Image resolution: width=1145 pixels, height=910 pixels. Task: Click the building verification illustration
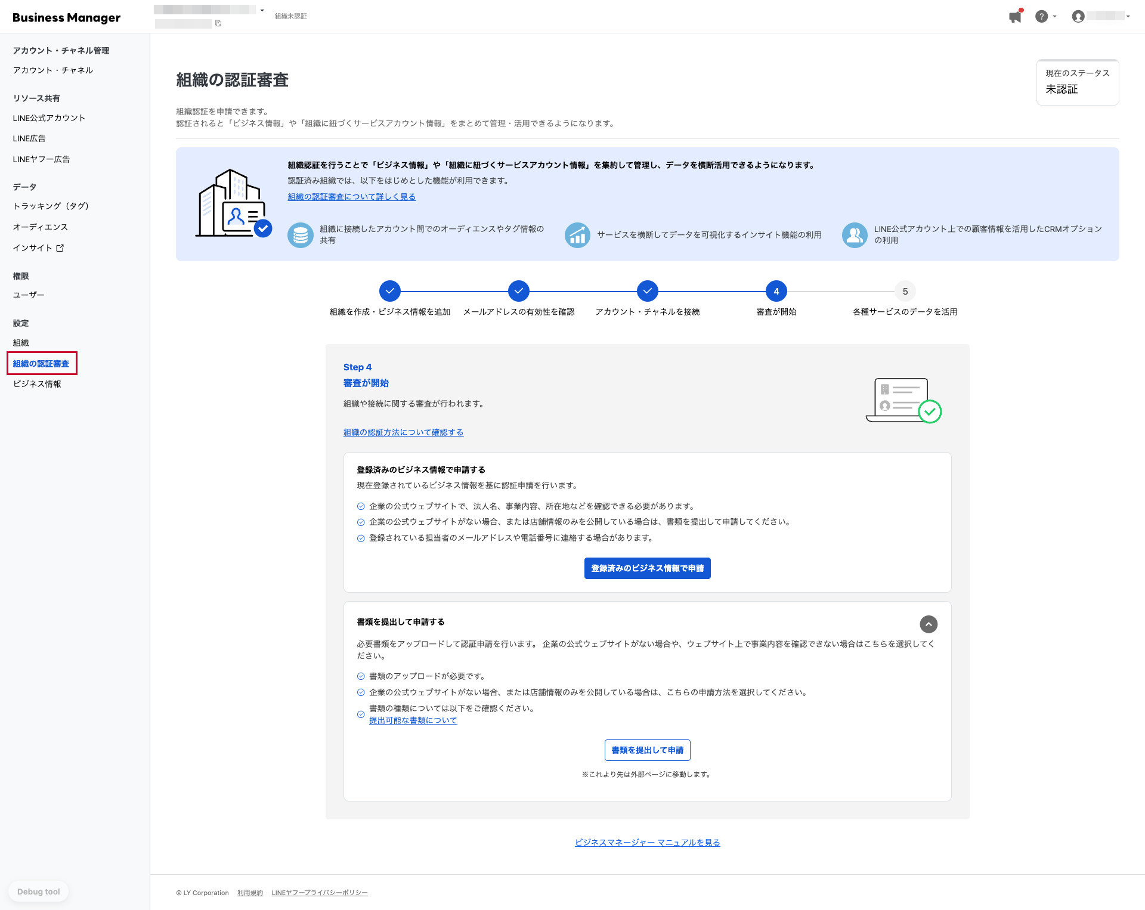[x=234, y=204]
